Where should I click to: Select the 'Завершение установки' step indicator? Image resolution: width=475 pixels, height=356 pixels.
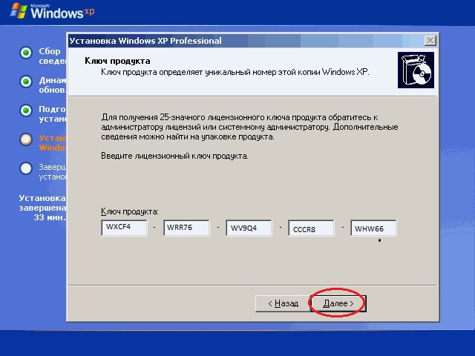coord(26,168)
